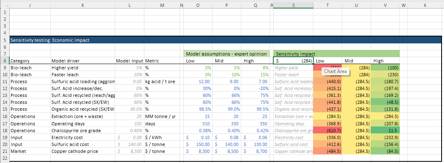Viewport: 444px width, 163px height.
Task: Select the column Q header
Action: [255, 5]
